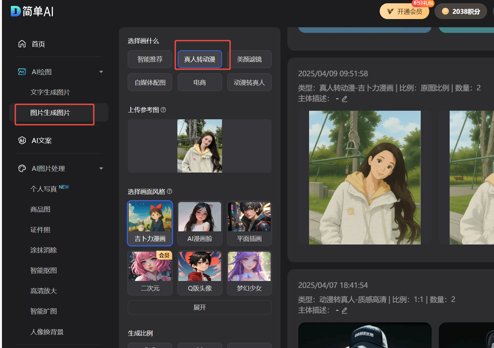Click the AI绘图 picture icon
The image size is (494, 348).
(x=22, y=72)
